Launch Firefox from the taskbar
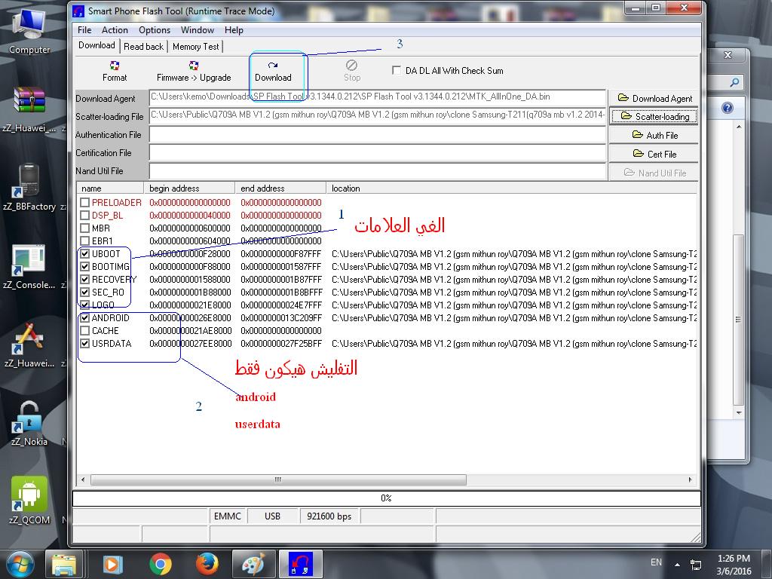The image size is (772, 579). tap(207, 564)
